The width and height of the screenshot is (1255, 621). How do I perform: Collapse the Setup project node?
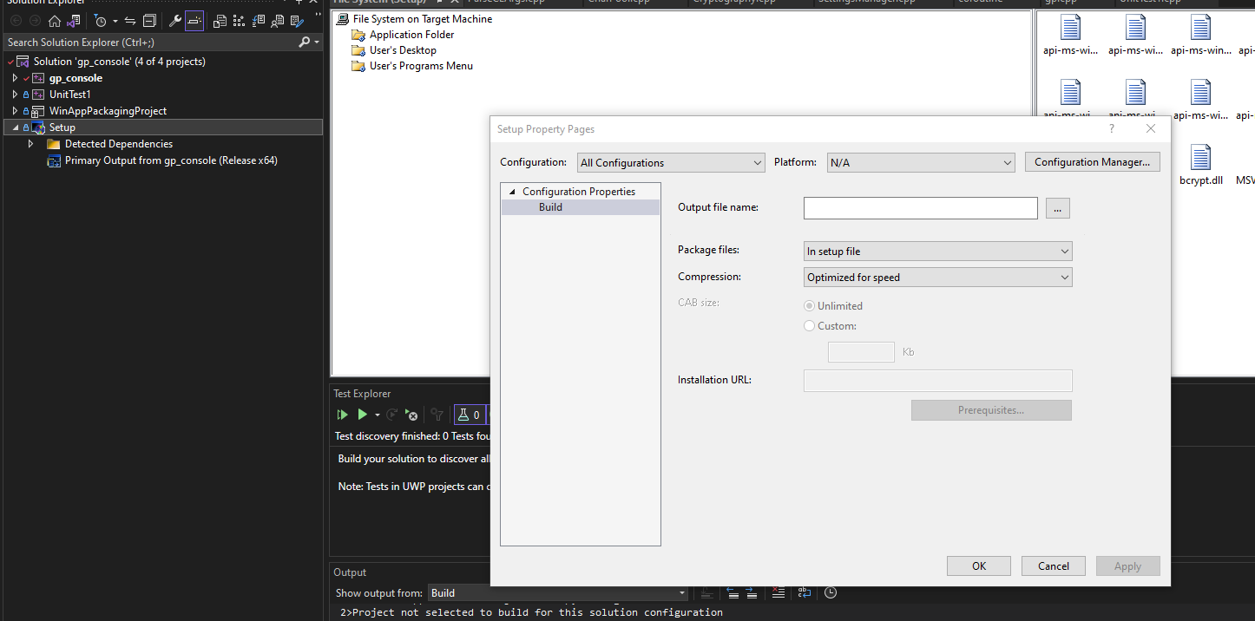[x=15, y=127]
